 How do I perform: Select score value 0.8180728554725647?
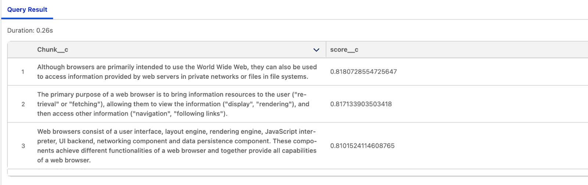coord(363,72)
